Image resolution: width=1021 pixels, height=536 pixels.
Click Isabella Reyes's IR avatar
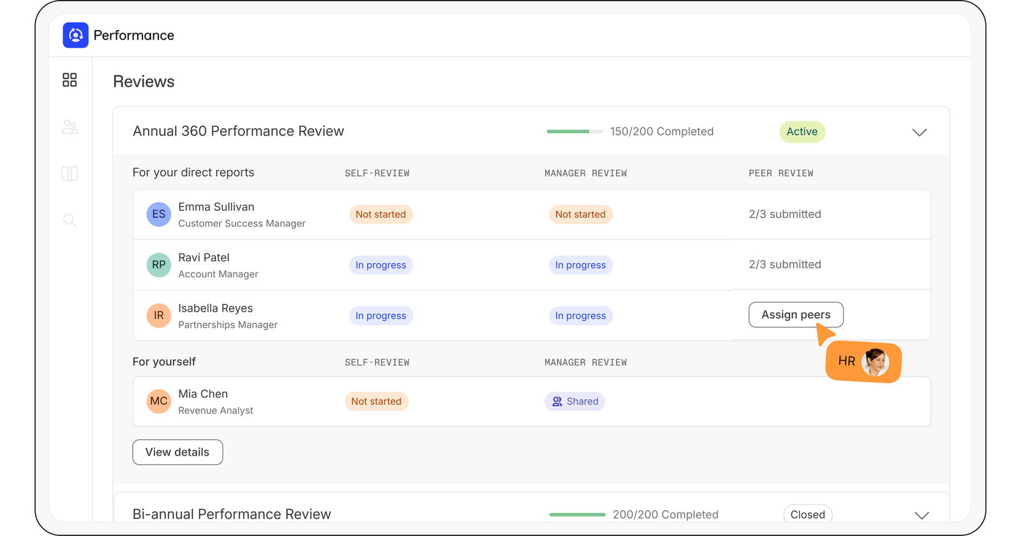159,315
